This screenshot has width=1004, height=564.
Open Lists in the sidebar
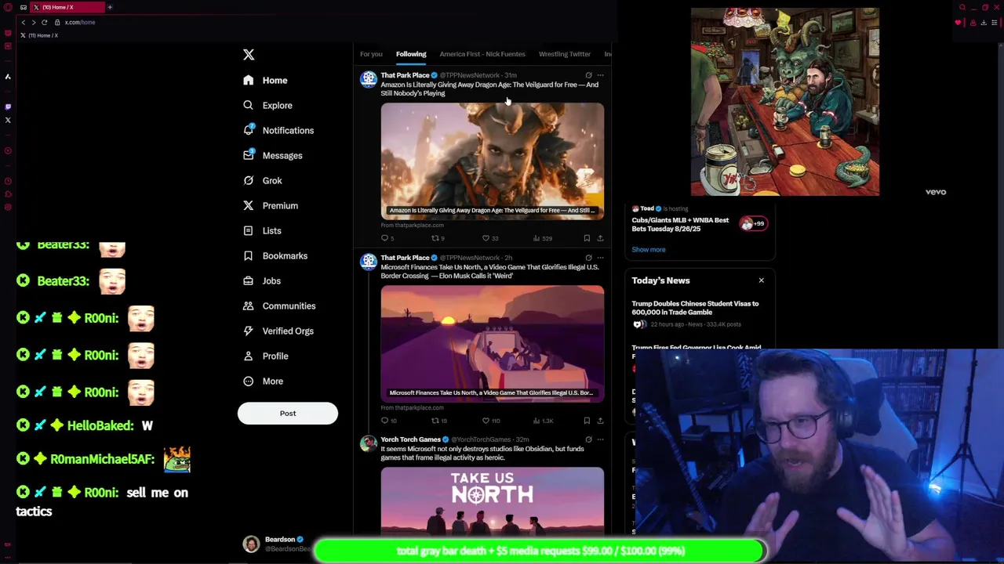point(262,230)
